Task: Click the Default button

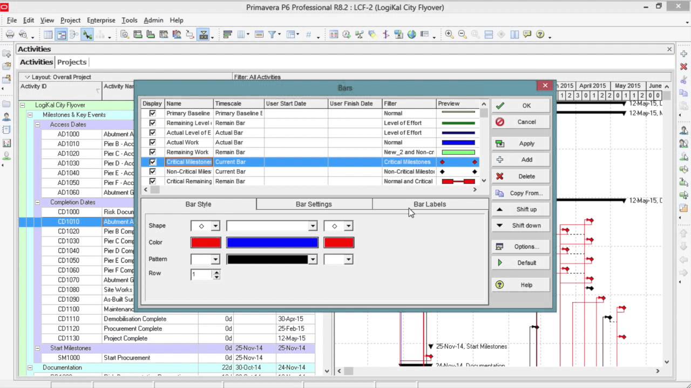Action: pos(520,262)
